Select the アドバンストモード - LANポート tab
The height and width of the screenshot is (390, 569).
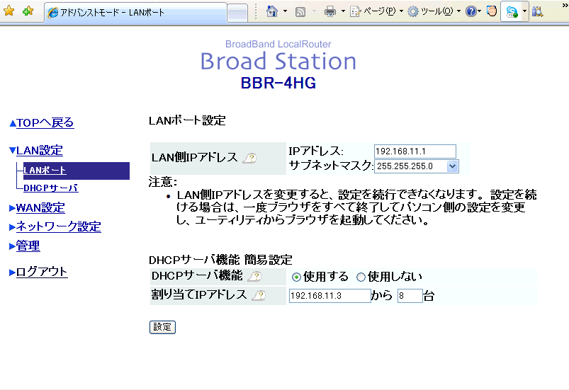click(x=135, y=12)
